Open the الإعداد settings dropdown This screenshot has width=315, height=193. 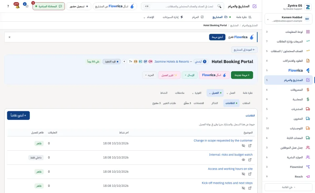149,17
